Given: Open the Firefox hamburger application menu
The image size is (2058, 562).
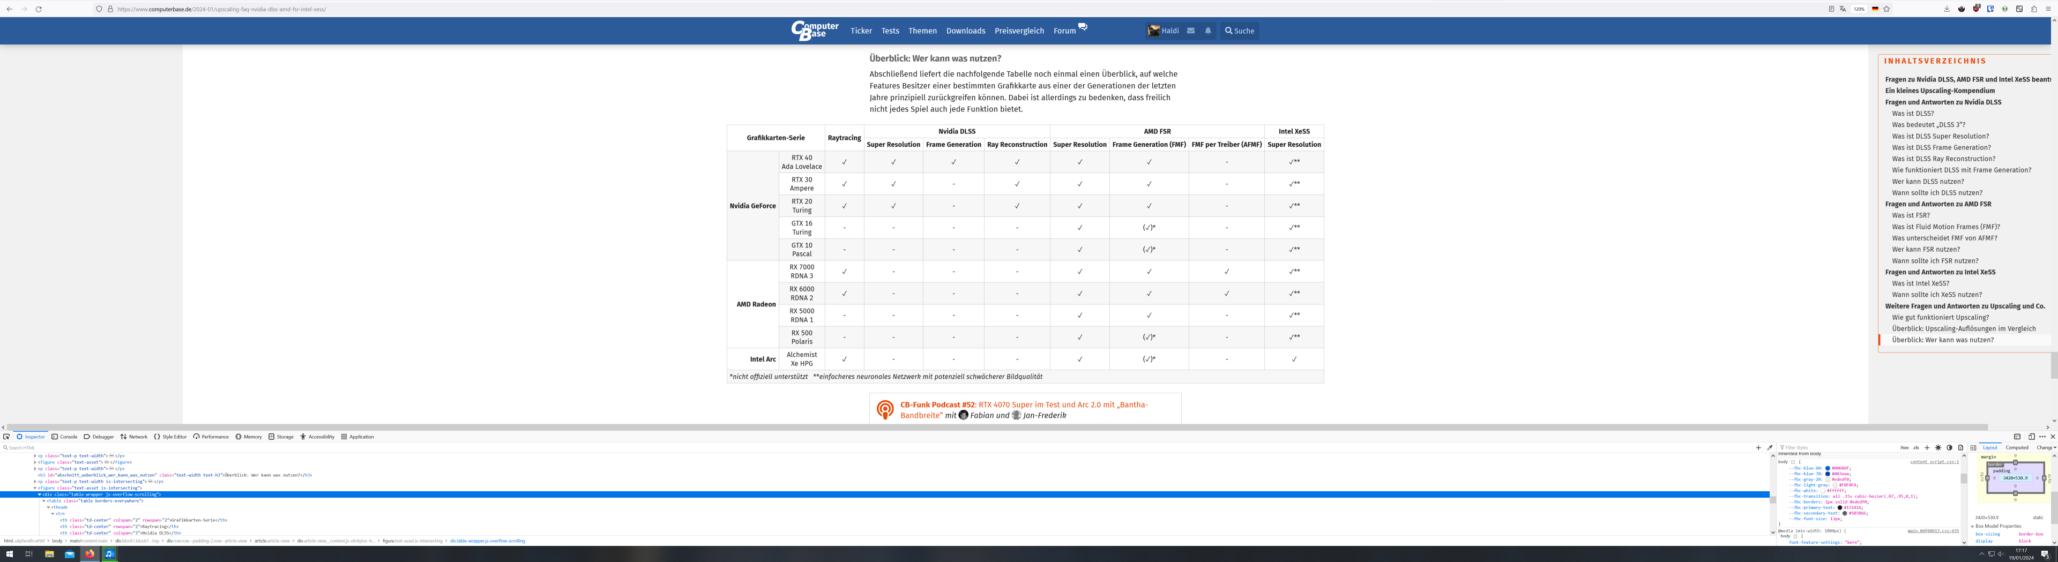Looking at the screenshot, I should 2048,9.
